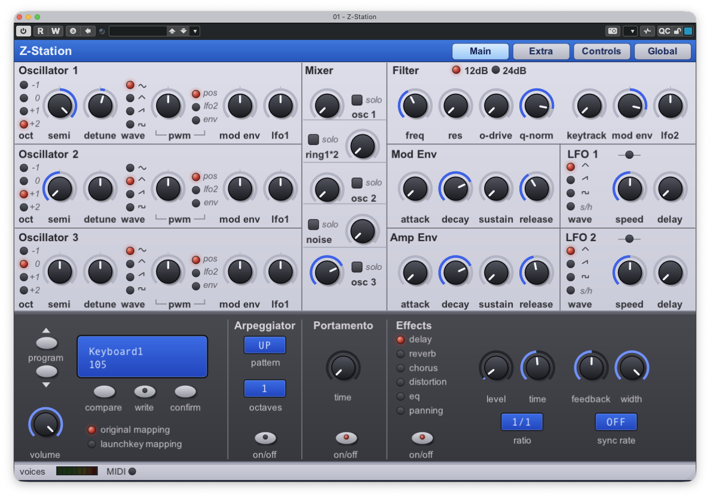Open the Controls tab
The image size is (710, 498).
[602, 51]
